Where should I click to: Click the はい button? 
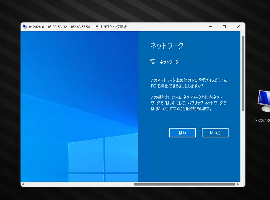183,133
